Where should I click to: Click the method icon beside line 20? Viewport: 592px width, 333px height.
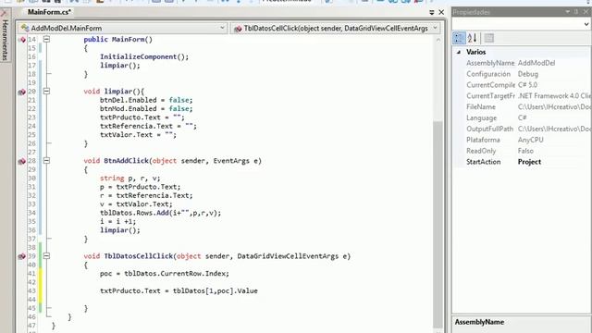[22, 92]
